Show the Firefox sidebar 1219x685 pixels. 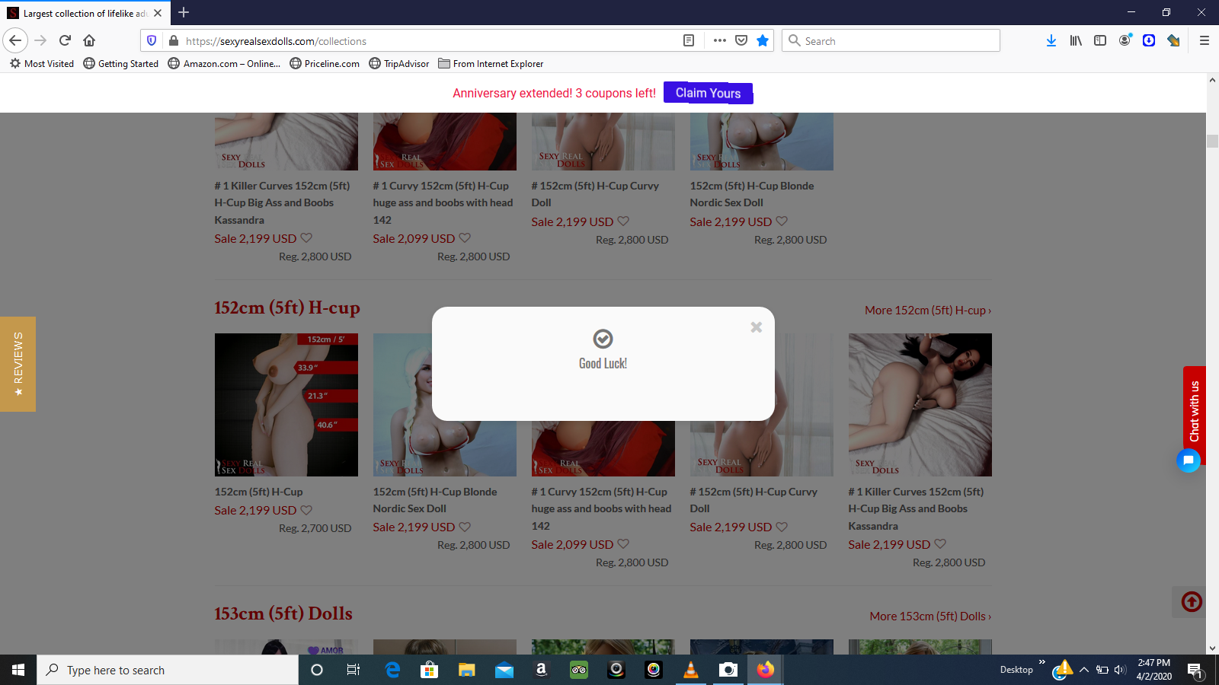[1100, 40]
